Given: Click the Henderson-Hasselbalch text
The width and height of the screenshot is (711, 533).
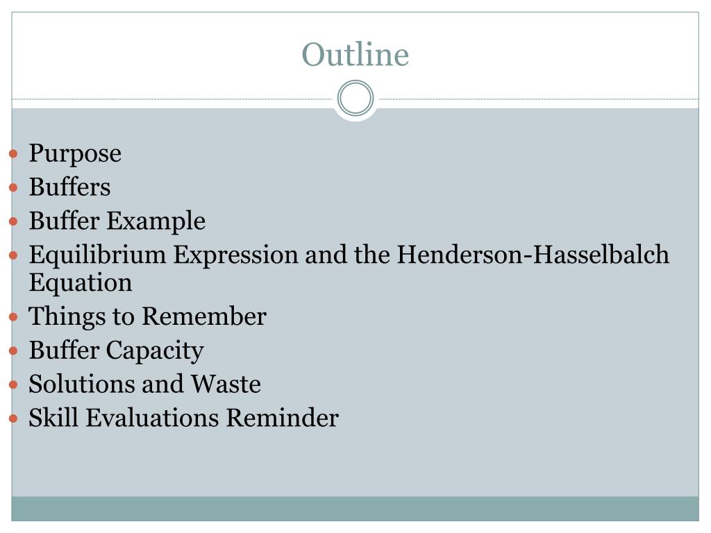Looking at the screenshot, I should (x=533, y=255).
